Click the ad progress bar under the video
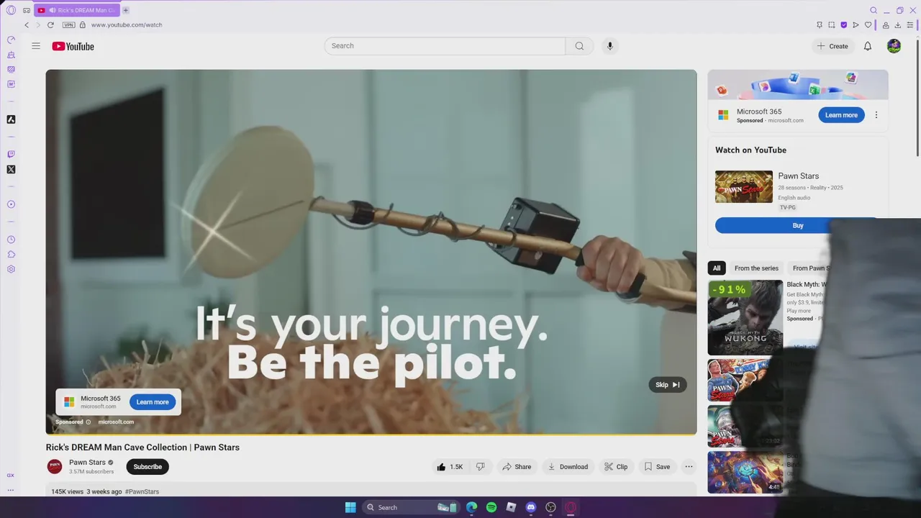 (371, 434)
